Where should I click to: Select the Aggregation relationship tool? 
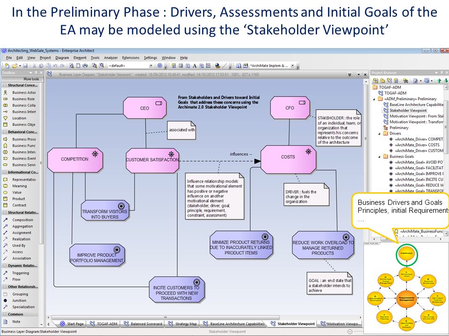click(20, 226)
